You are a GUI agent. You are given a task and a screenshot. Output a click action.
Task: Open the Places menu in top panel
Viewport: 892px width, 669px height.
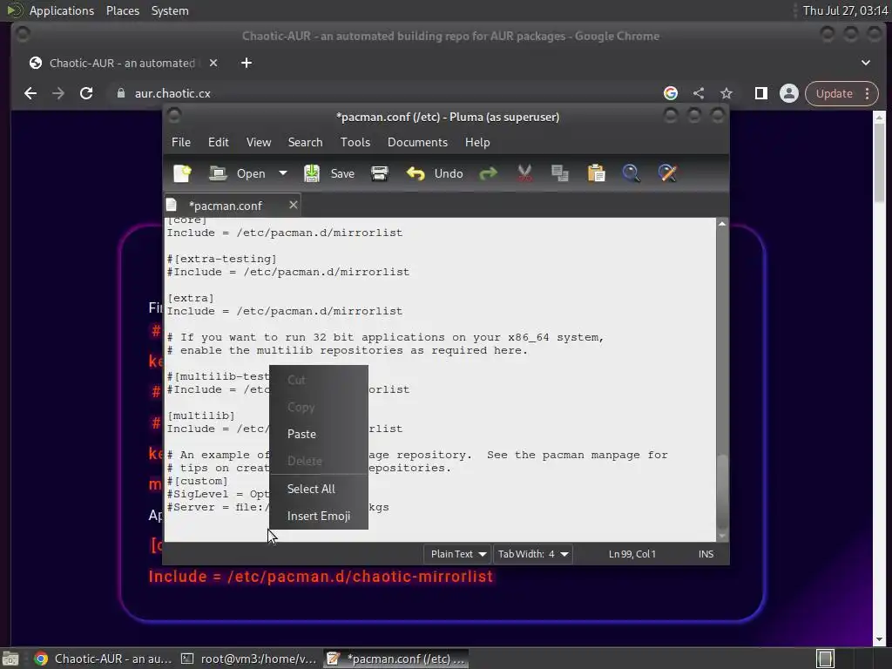point(122,10)
